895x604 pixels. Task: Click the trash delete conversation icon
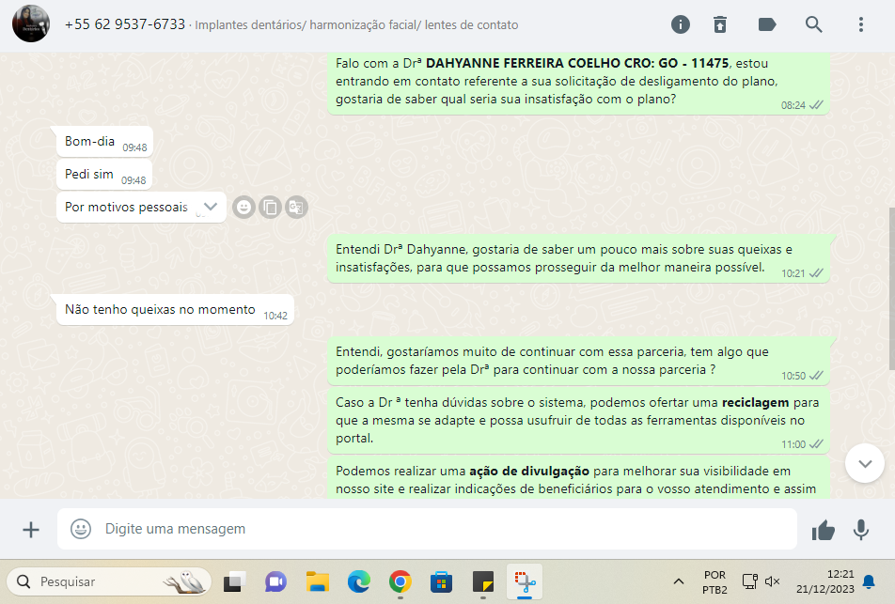point(720,24)
